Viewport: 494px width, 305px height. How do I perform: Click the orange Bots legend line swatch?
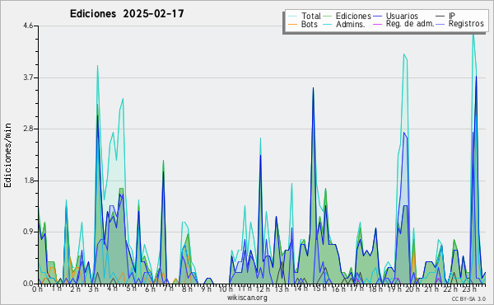292,24
